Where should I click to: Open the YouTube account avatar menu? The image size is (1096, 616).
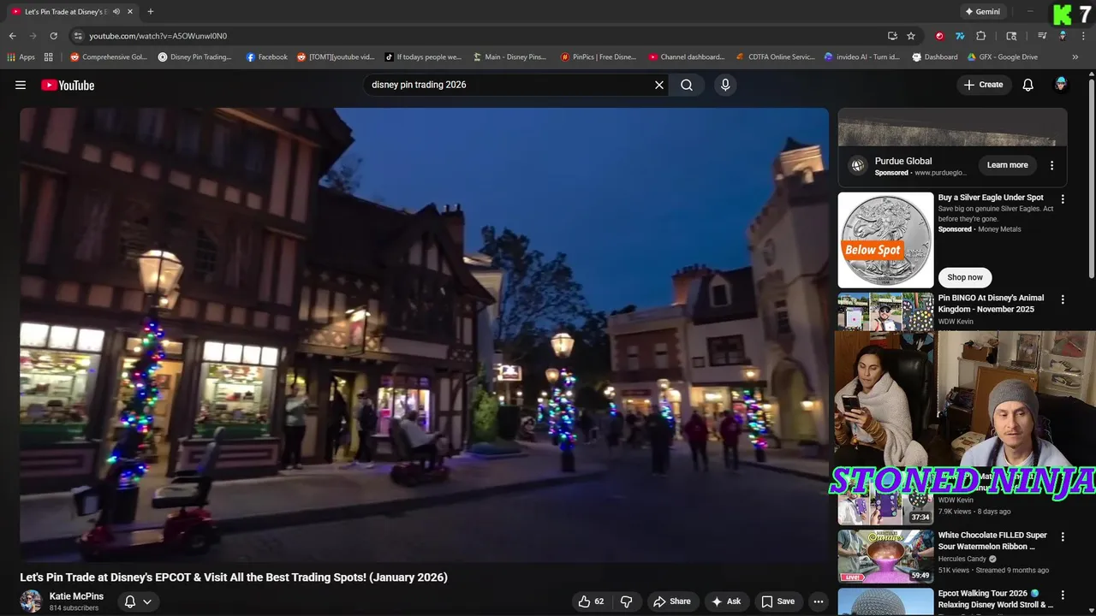pos(1061,85)
